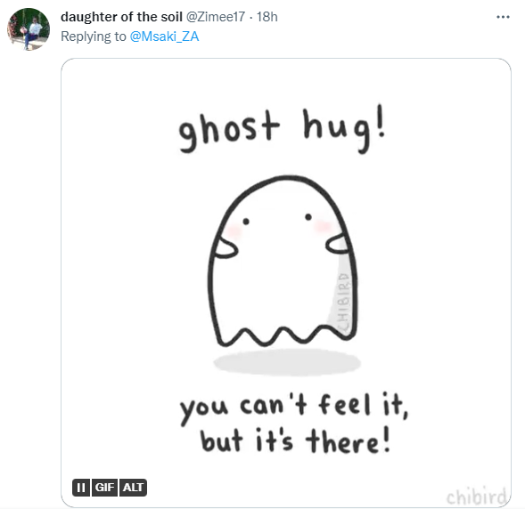The height and width of the screenshot is (509, 525).
Task: Click the 'Replying to' label text
Action: 94,36
